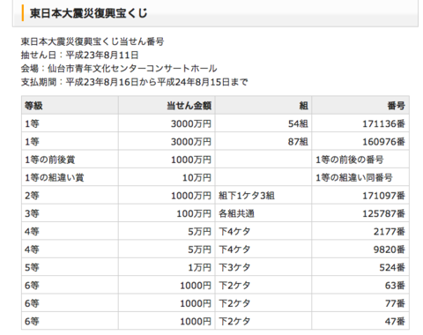
Task: Select winning number 524番
Action: click(392, 268)
